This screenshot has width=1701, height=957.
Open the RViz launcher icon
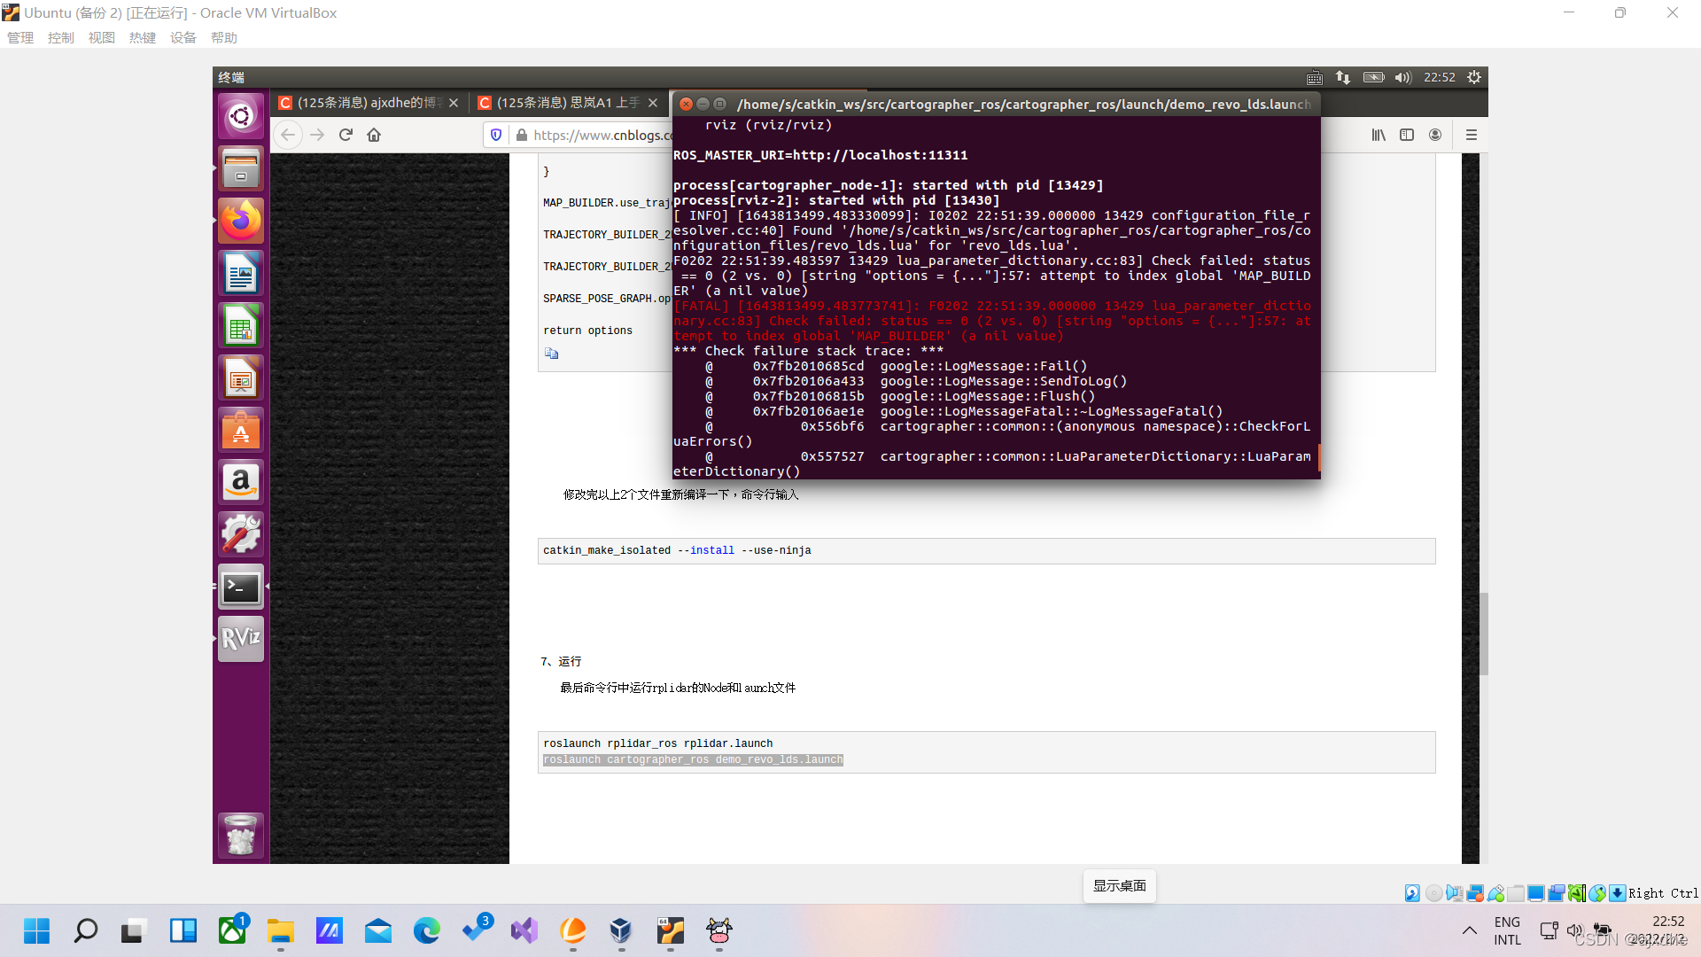241,639
